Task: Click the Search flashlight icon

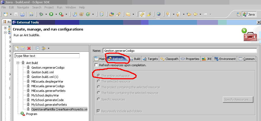Action: point(118,14)
